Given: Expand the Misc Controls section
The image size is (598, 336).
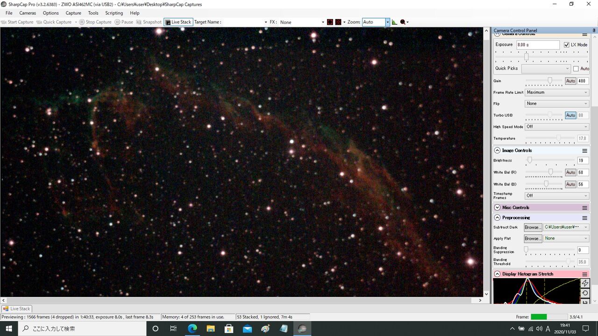Looking at the screenshot, I should click(x=498, y=208).
